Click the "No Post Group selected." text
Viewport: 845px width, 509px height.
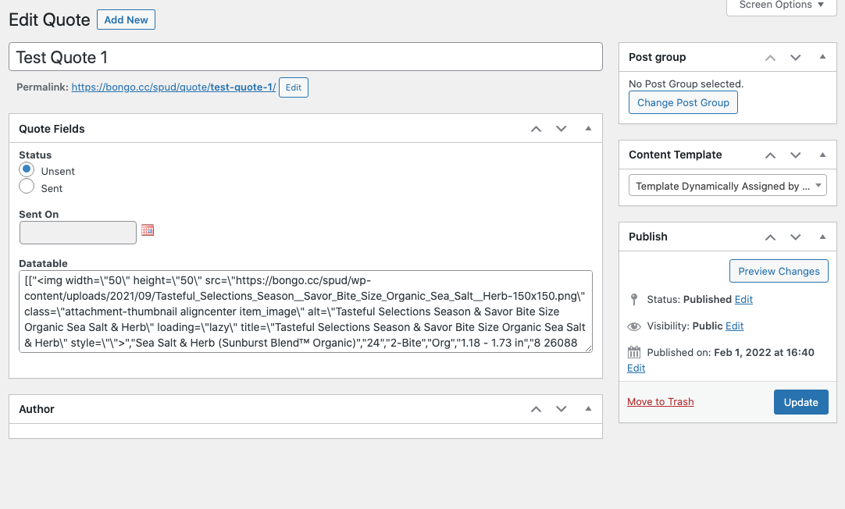coord(686,84)
